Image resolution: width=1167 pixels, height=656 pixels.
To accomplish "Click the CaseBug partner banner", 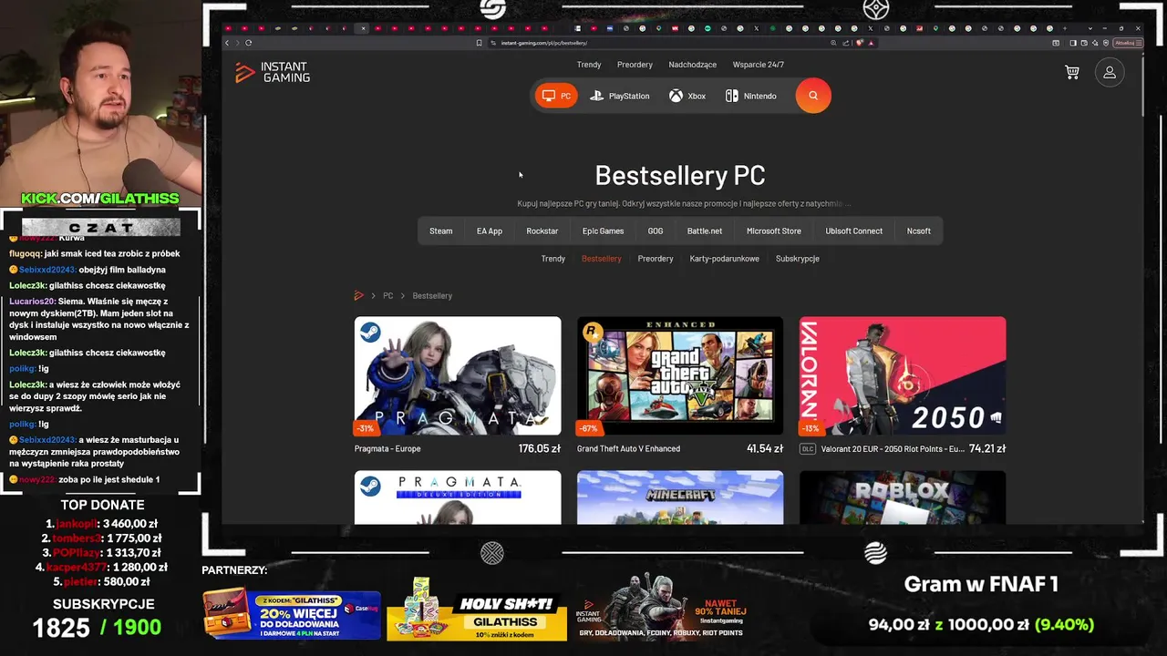I will click(292, 615).
